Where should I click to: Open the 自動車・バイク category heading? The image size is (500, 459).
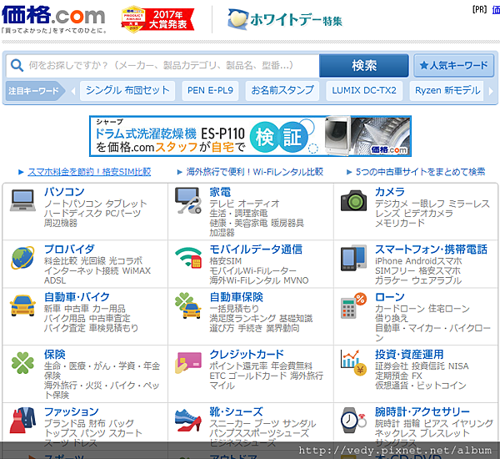[x=77, y=297]
